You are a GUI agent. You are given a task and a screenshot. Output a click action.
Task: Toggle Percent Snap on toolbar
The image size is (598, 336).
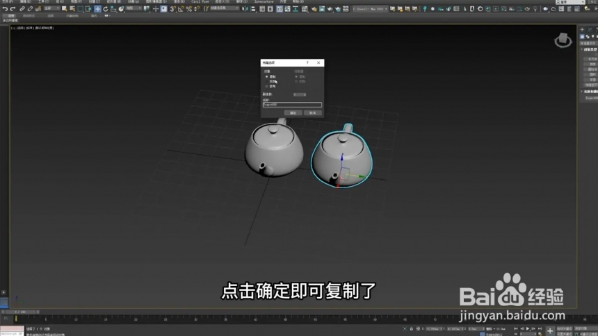[188, 9]
